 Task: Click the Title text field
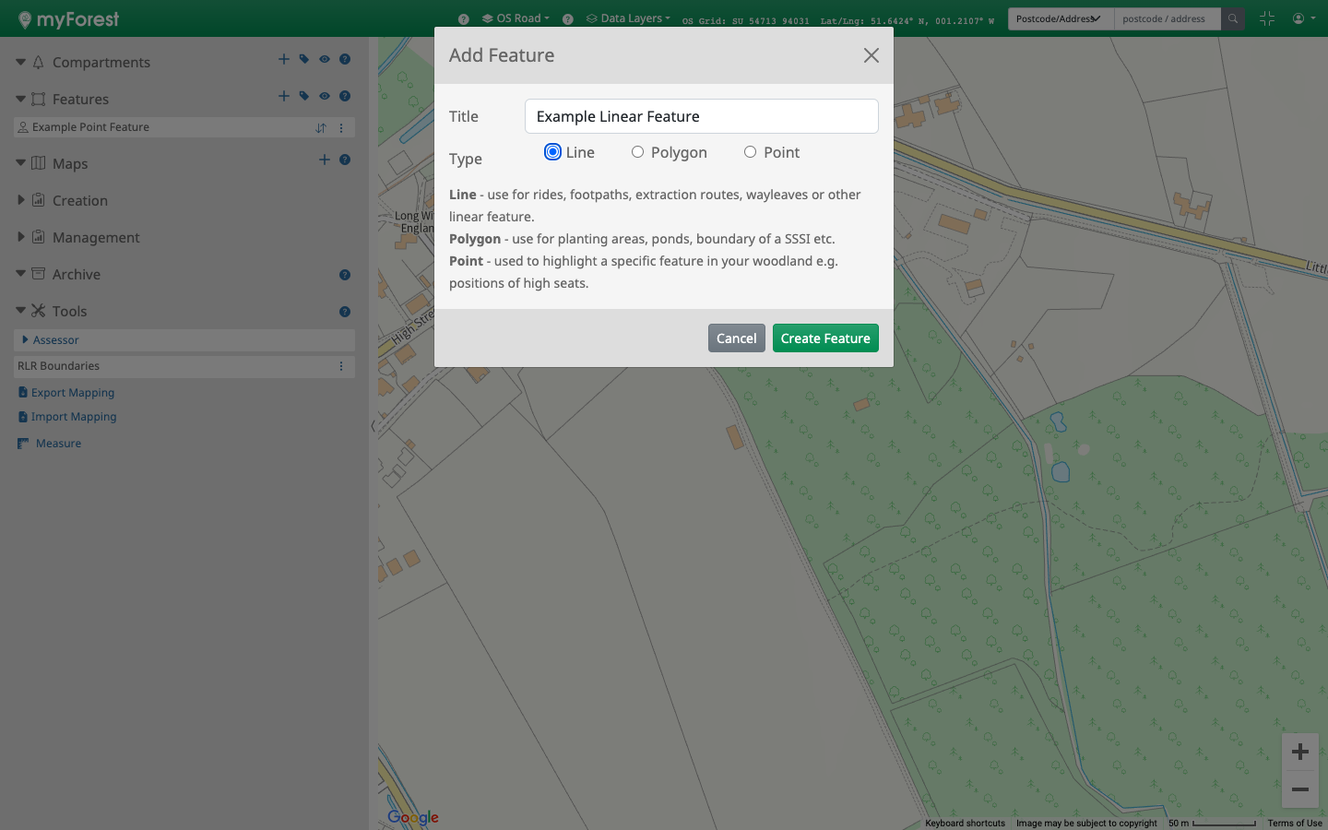[x=701, y=116]
